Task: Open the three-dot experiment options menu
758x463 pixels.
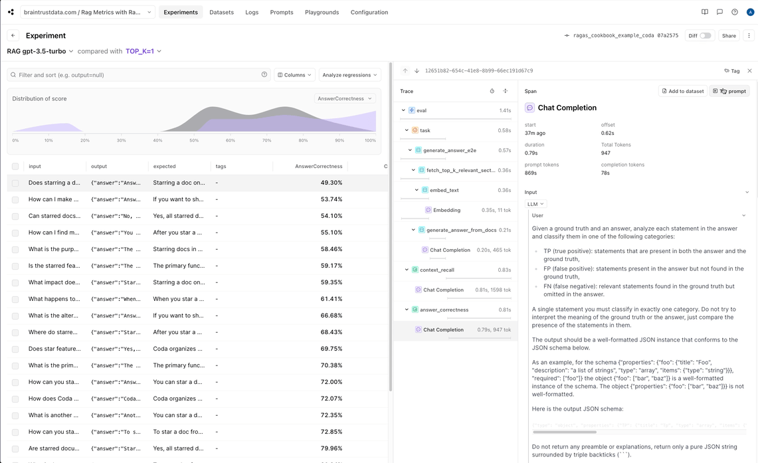Action: pyautogui.click(x=749, y=36)
